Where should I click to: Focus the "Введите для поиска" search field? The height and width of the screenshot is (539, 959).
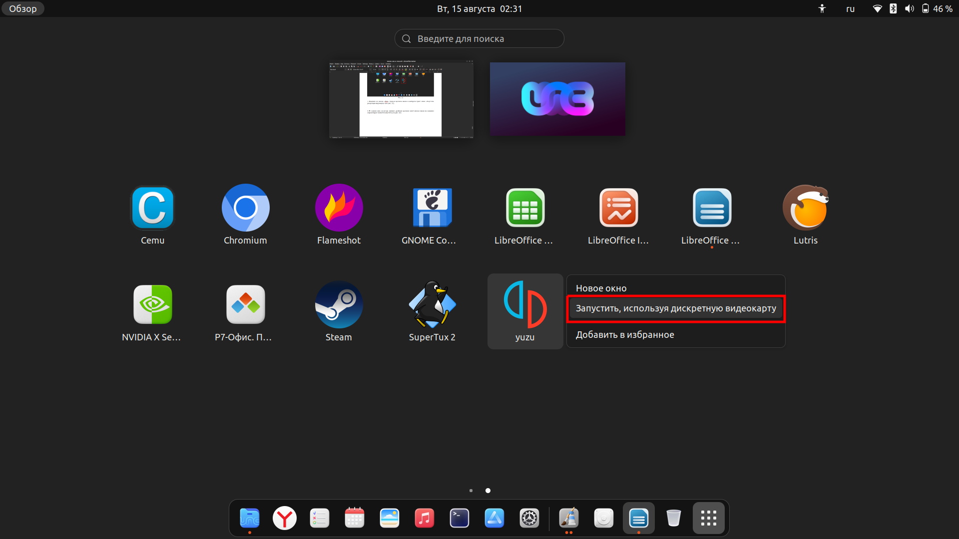tap(479, 38)
